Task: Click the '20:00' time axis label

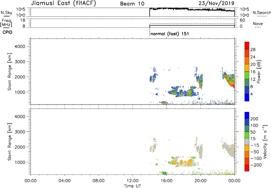Action: [x=201, y=181]
